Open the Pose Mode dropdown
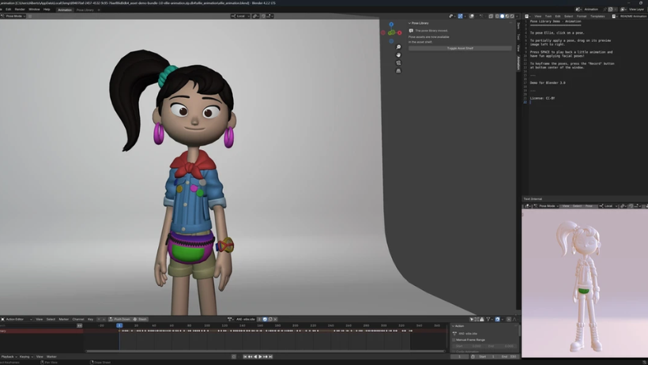Screen dimensions: 648x365 point(16,16)
